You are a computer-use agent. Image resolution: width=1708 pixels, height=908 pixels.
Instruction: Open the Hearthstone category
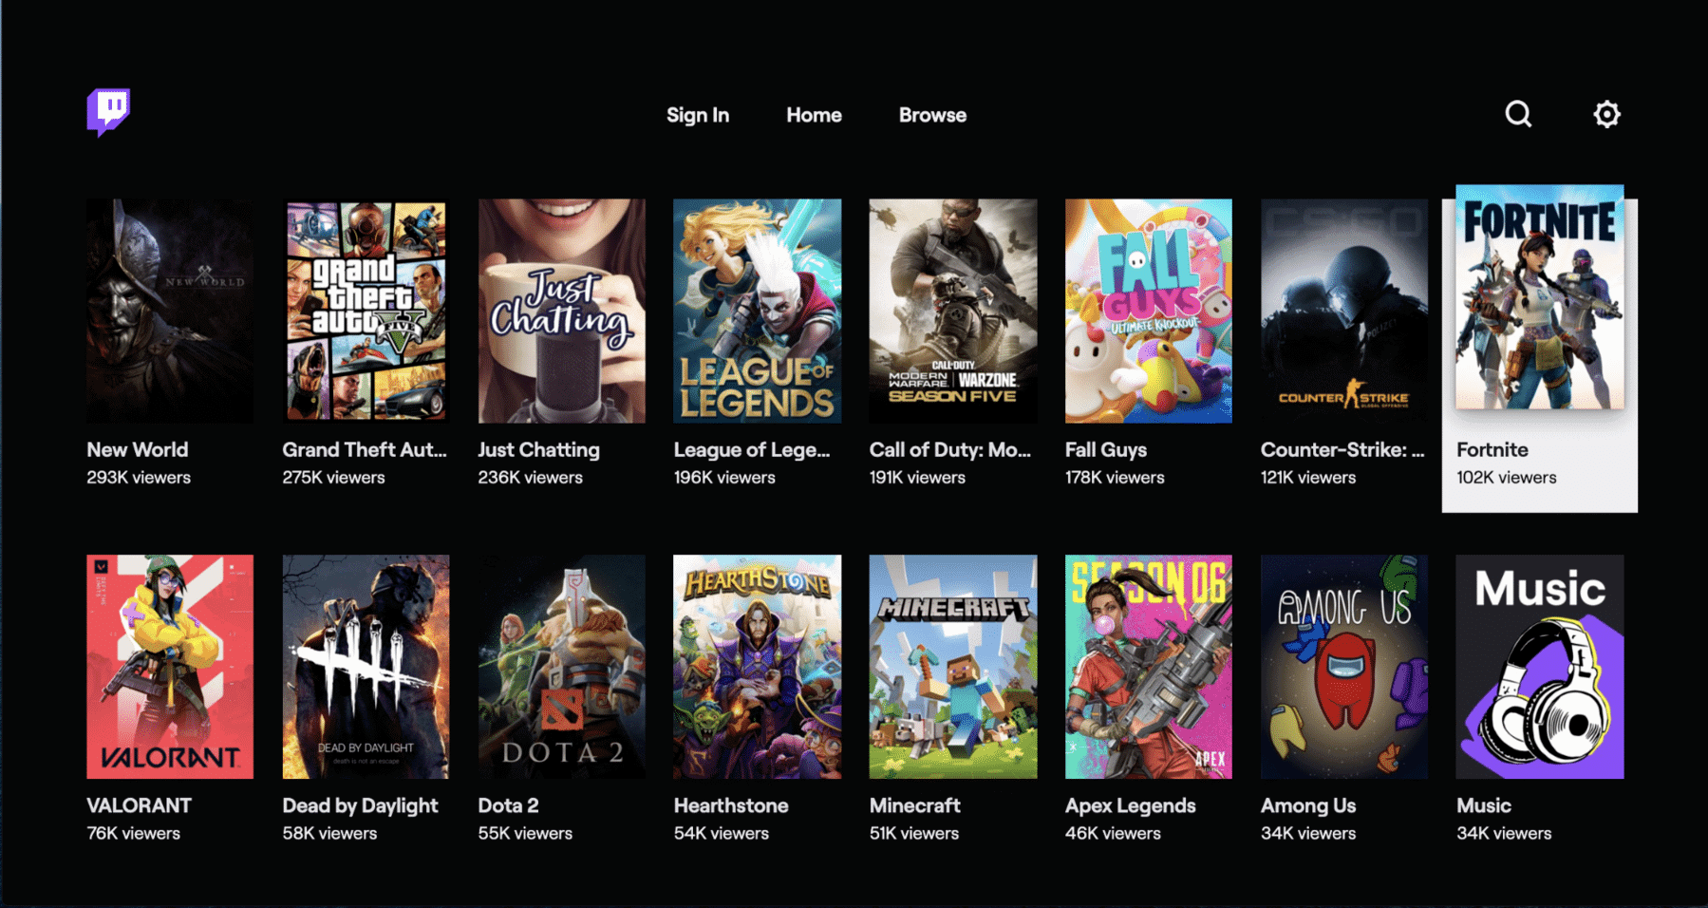(x=757, y=667)
